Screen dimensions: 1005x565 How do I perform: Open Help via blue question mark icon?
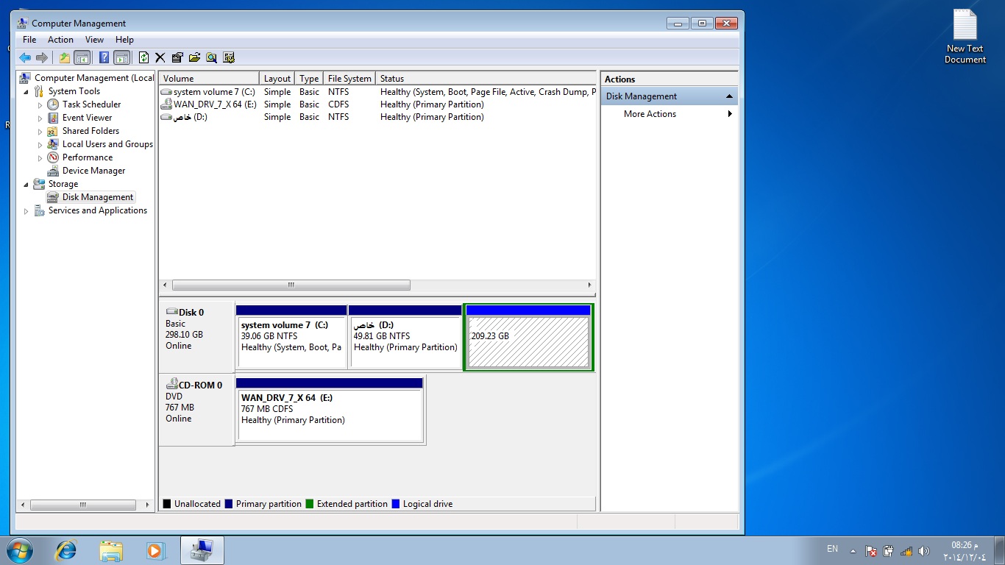tap(104, 57)
